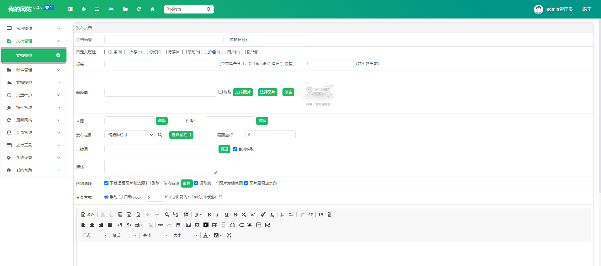601x266 pixels.
Task: Insert special character with the Omega icon
Action: pyautogui.click(x=232, y=225)
